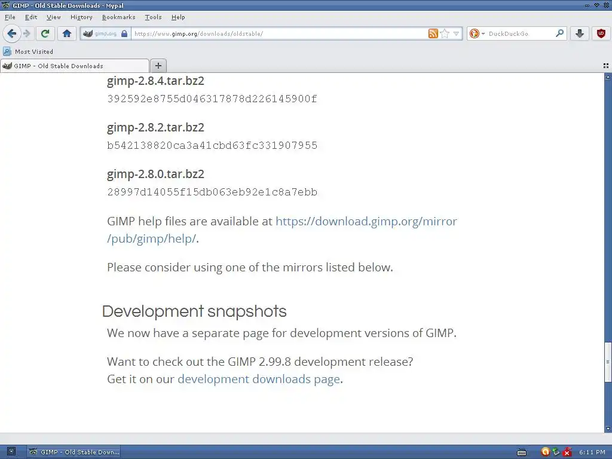Click the window menu icon in title bar
The image size is (612, 459).
[5, 5]
